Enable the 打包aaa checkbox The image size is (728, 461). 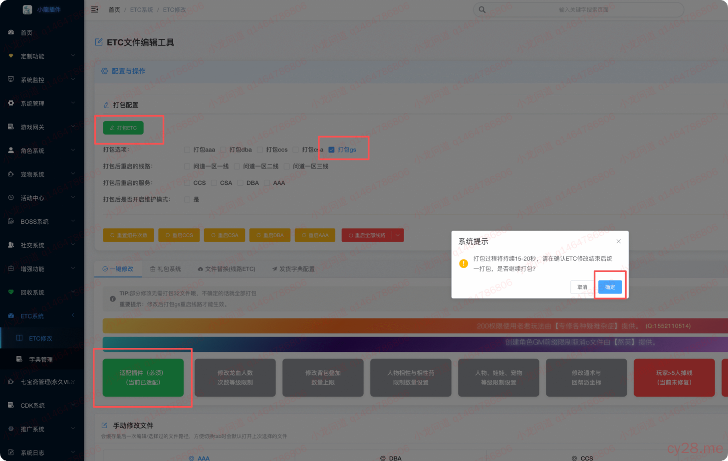pyautogui.click(x=188, y=150)
